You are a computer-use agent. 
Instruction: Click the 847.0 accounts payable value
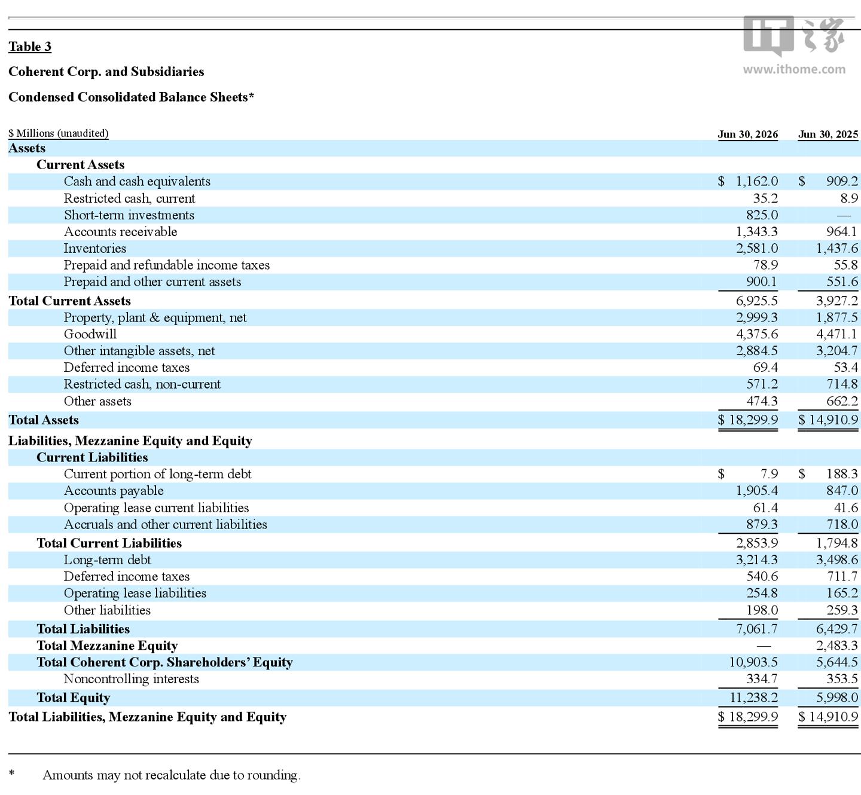tap(842, 491)
